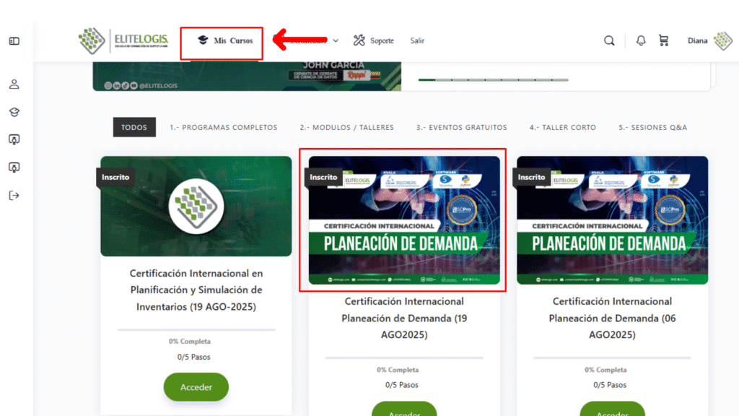Open the Planeación de Demanda (19 AGO2025) thumbnail
This screenshot has height=416, width=739.
404,220
